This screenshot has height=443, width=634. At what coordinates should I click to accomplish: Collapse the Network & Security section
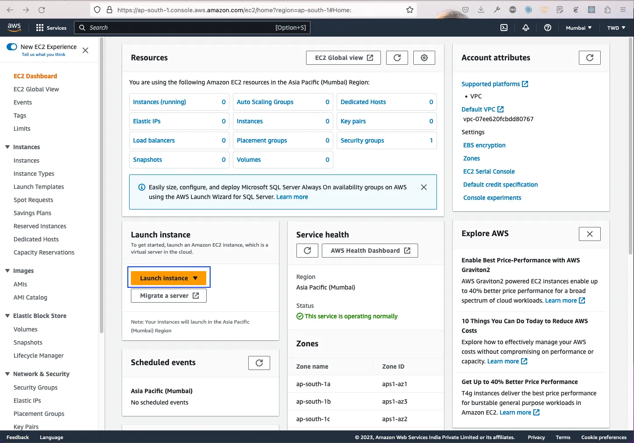click(7, 374)
